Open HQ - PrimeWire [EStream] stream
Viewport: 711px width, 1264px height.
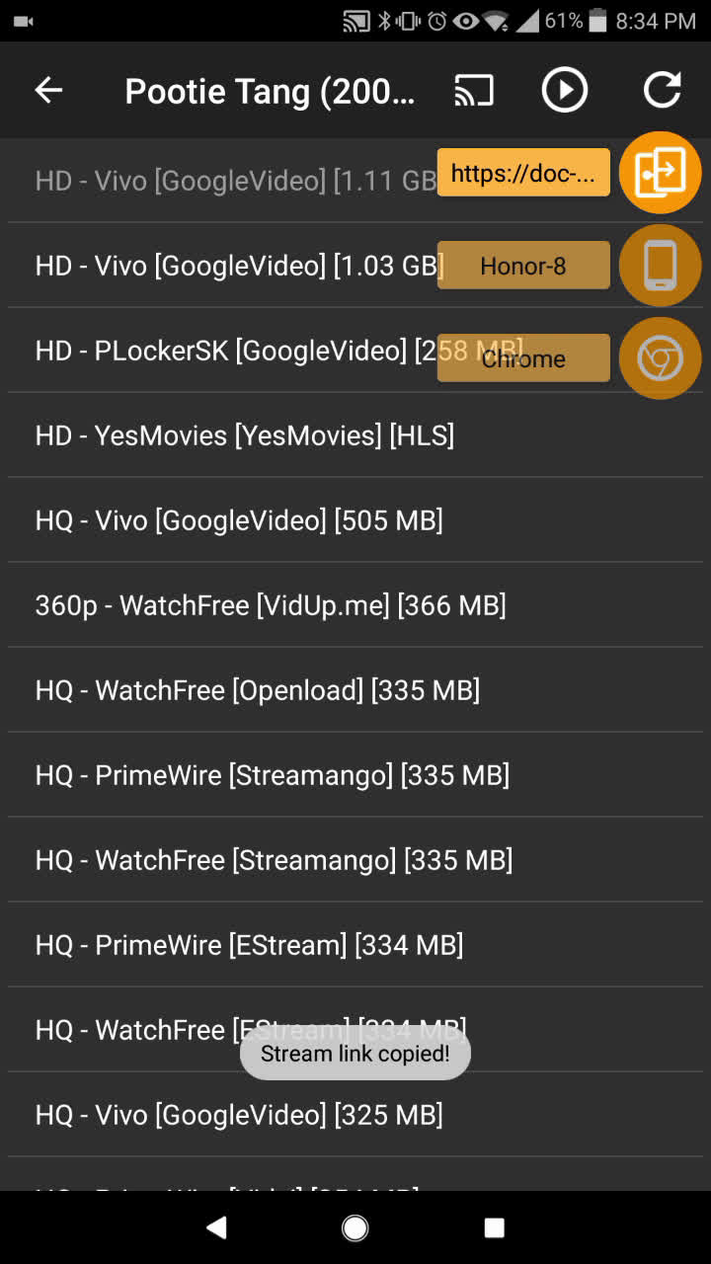(355, 945)
